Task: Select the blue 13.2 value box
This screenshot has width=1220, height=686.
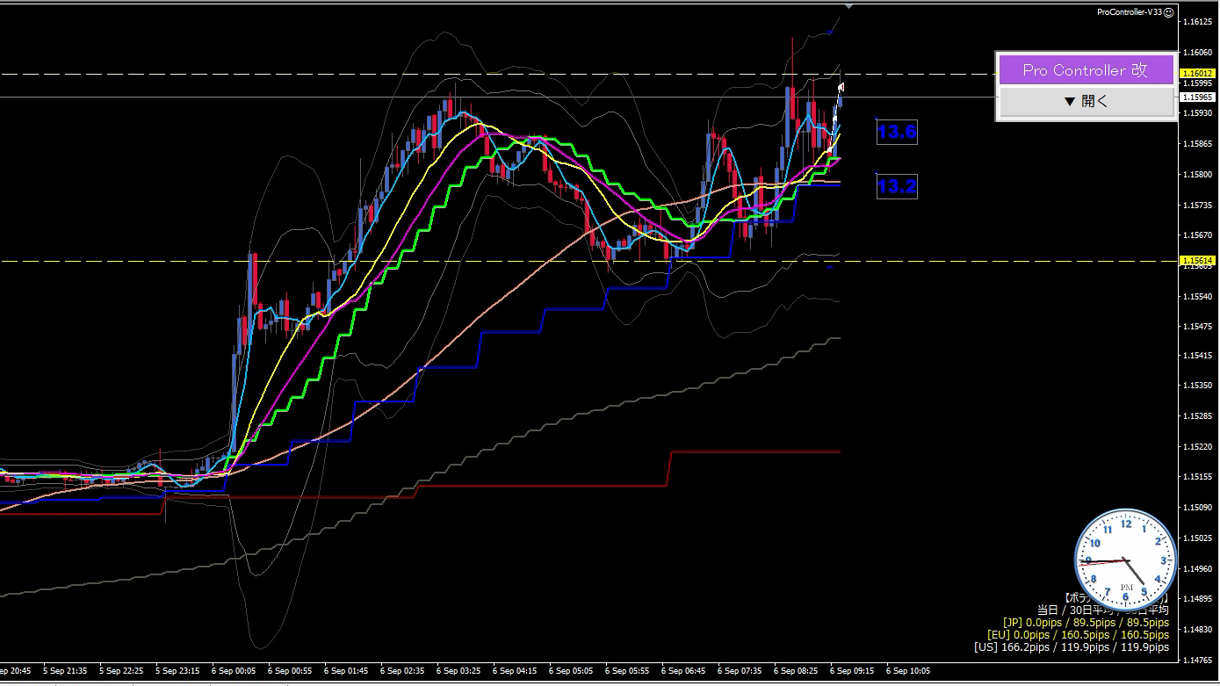Action: tap(897, 185)
